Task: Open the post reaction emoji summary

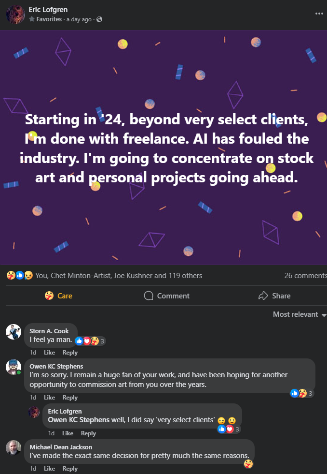Action: click(20, 276)
